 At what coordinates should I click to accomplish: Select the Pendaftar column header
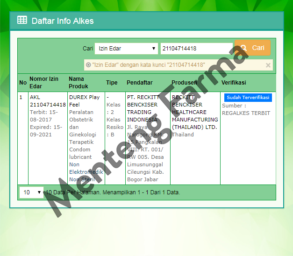(x=139, y=83)
